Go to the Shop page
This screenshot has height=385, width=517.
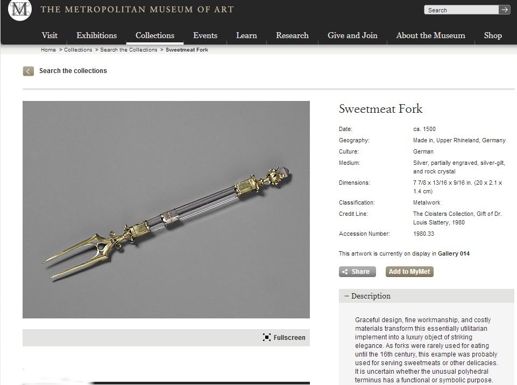493,35
